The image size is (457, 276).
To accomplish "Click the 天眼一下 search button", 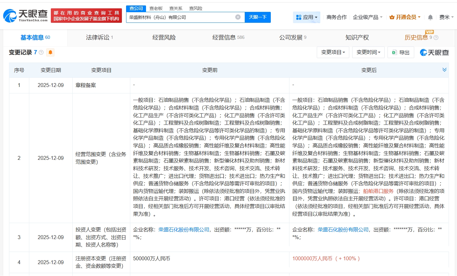I will (258, 17).
